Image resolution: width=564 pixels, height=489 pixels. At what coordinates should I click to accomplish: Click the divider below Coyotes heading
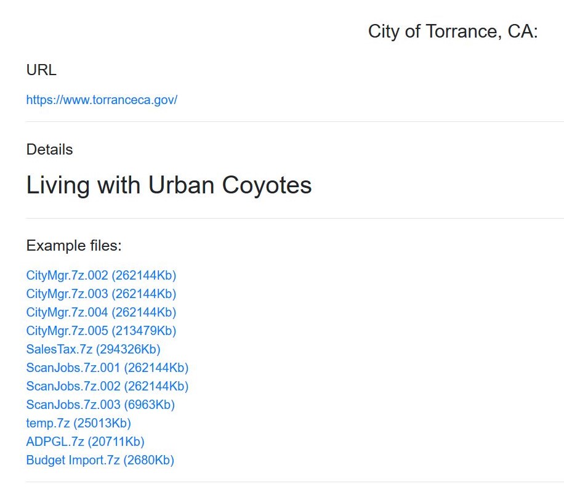295,218
